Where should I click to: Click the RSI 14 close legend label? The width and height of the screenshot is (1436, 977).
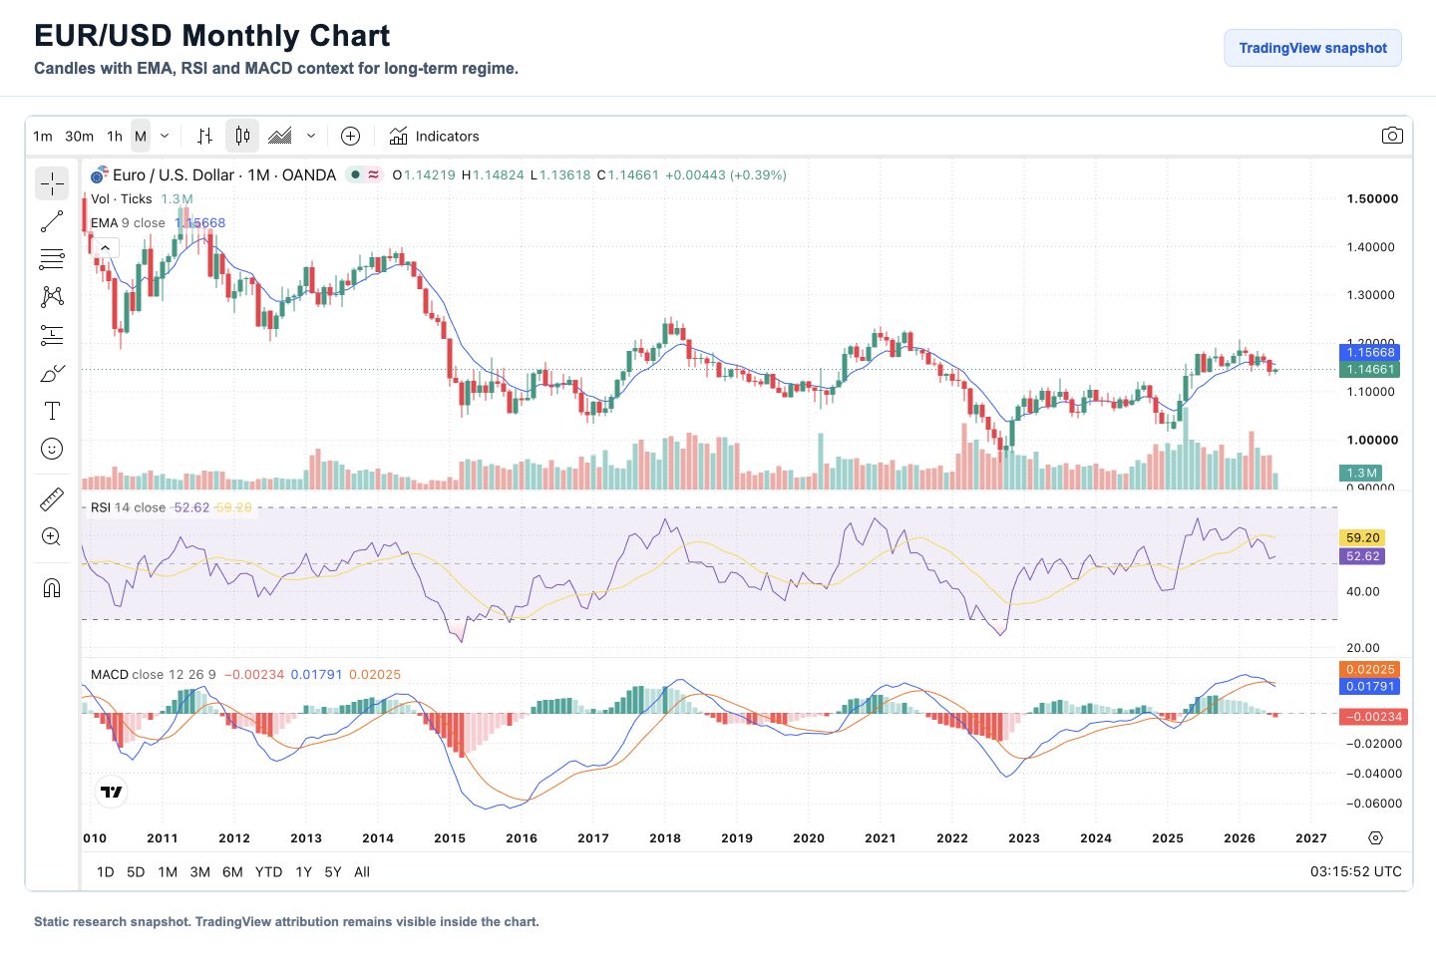(x=128, y=507)
